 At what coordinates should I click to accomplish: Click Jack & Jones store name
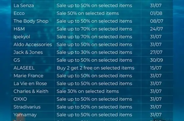(28, 52)
